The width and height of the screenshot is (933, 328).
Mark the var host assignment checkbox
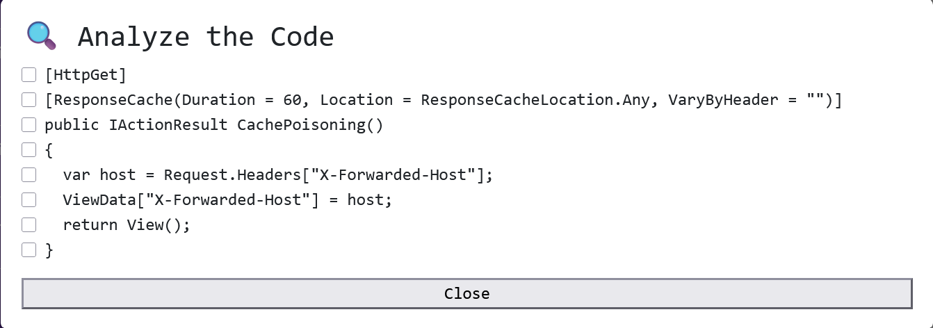(29, 175)
